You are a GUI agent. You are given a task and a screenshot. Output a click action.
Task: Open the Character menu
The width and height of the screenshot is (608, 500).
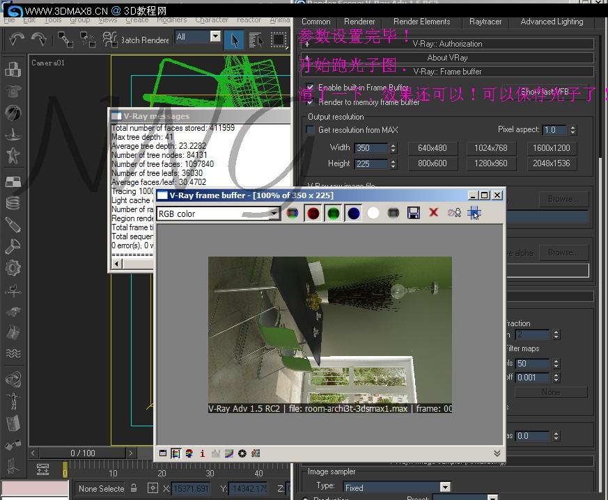pos(212,19)
